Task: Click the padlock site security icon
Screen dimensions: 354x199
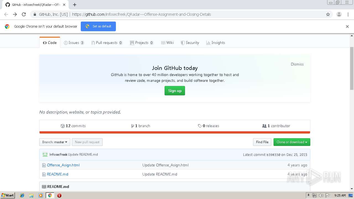Action: tap(35, 14)
